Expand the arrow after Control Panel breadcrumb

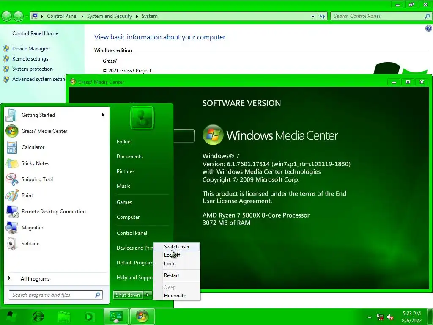point(82,17)
